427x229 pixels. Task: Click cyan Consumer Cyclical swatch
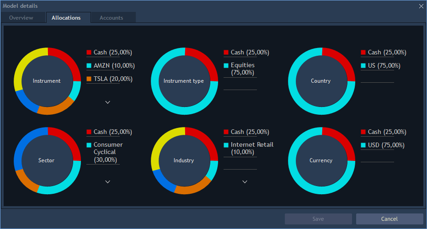[89, 145]
